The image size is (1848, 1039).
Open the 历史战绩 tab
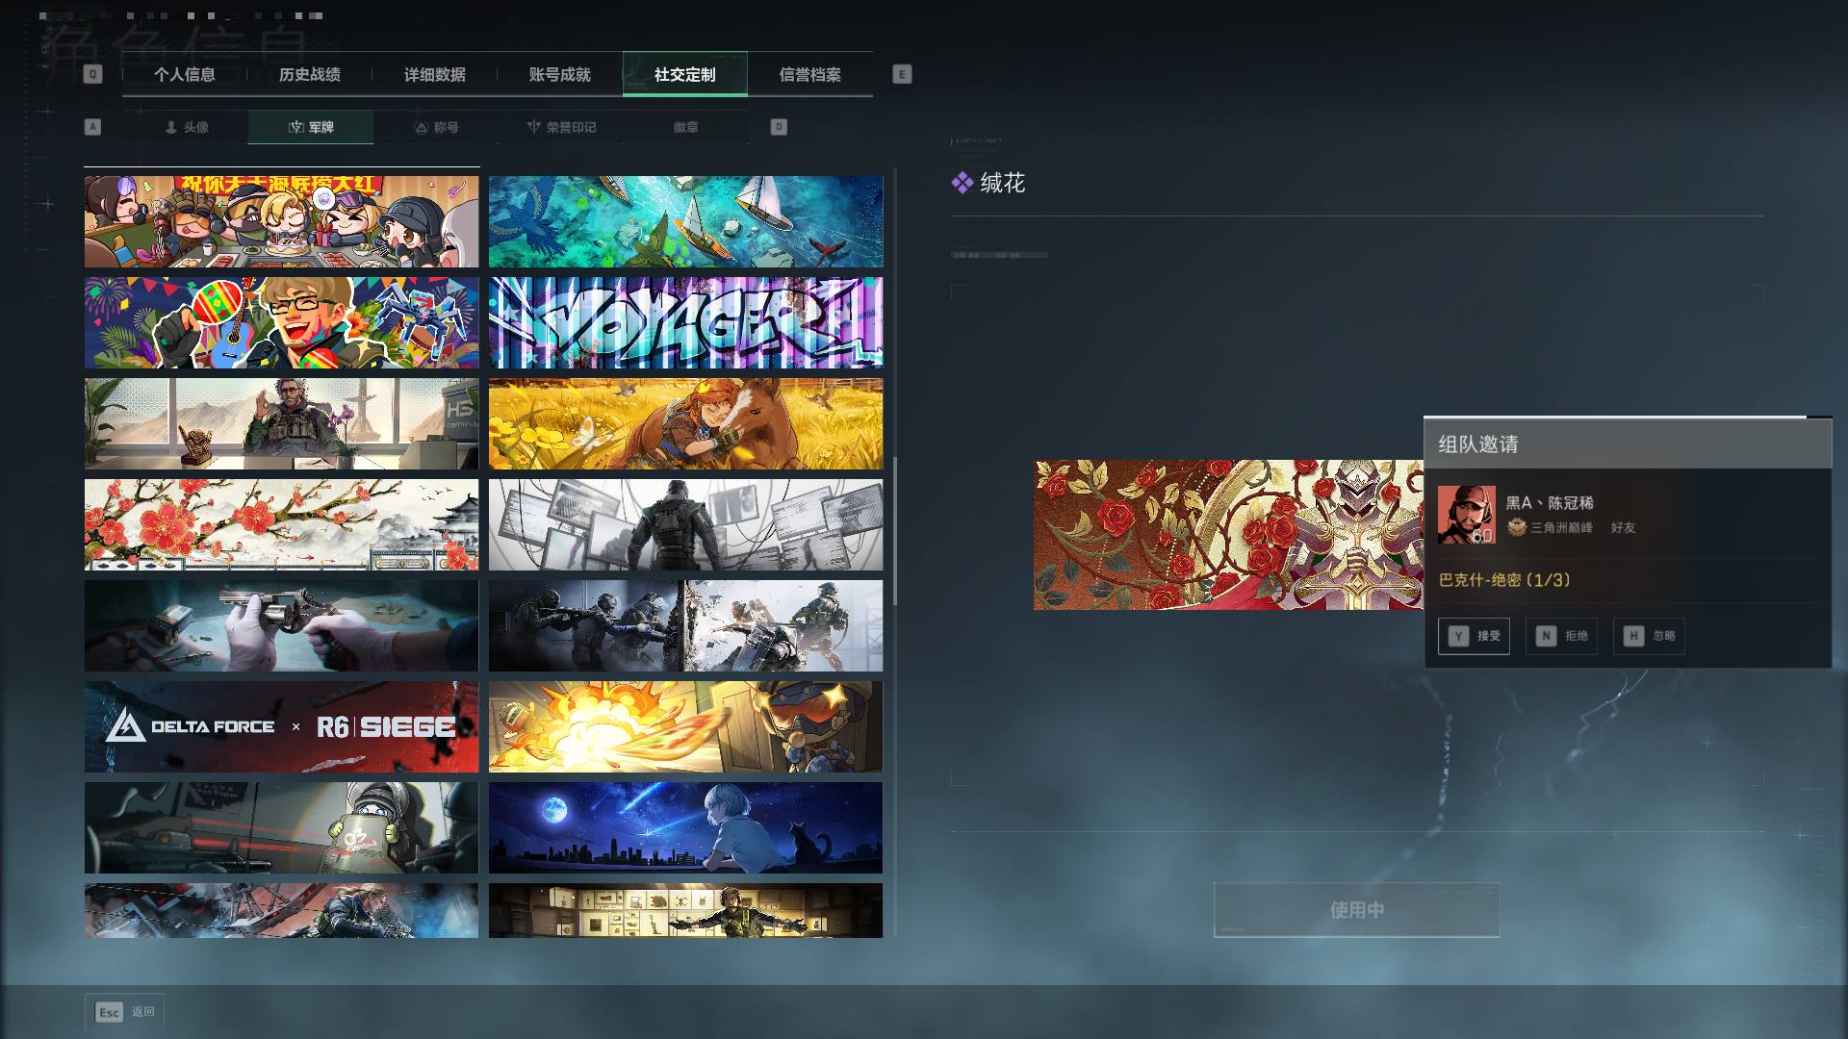click(x=309, y=74)
